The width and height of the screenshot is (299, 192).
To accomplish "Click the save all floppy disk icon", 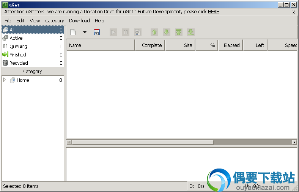I will click(x=97, y=32).
